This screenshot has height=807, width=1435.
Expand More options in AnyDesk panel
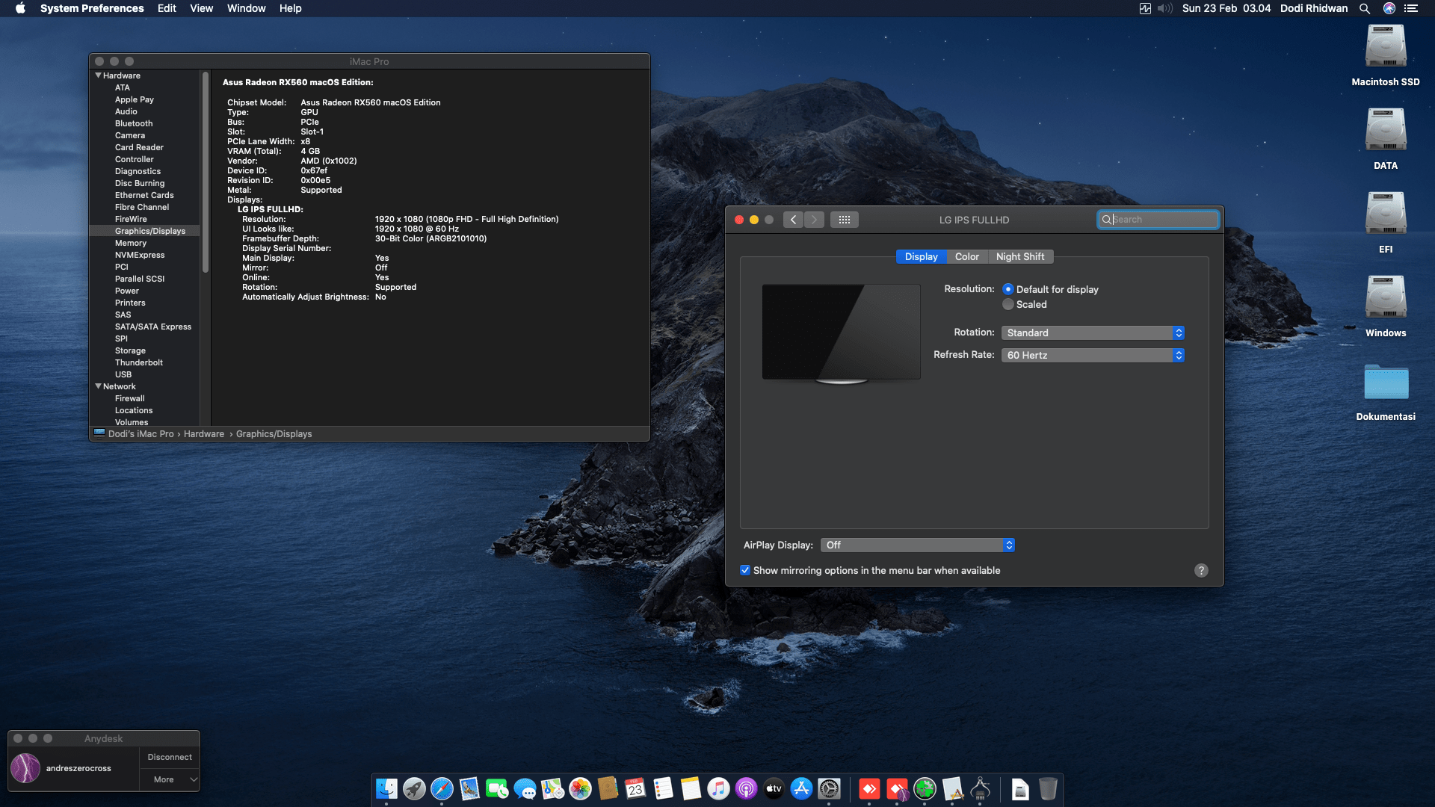click(170, 779)
